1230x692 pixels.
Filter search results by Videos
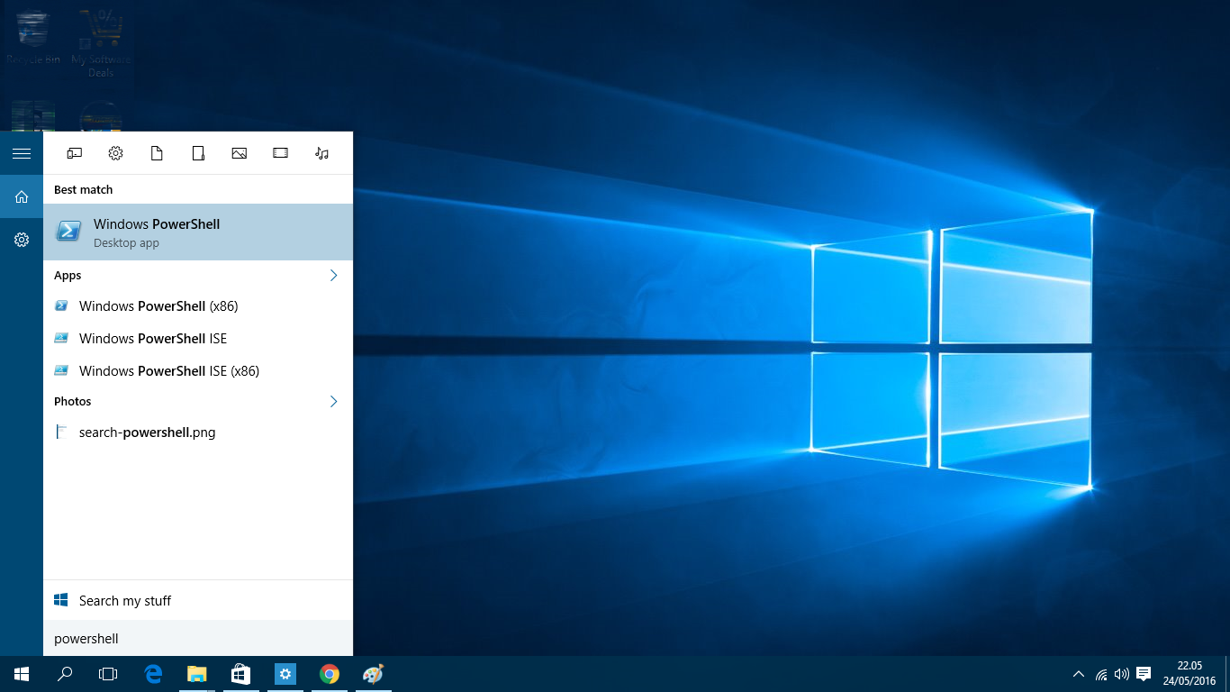coord(280,153)
